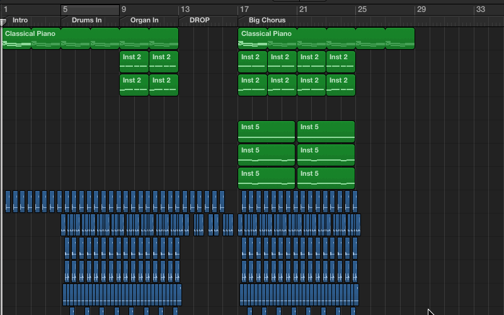The image size is (504, 315).
Task: Select the upper-track Inst 2 region at bar 21
Action: (312, 61)
